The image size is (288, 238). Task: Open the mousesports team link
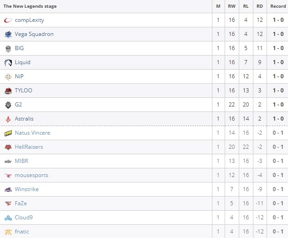tap(31, 175)
